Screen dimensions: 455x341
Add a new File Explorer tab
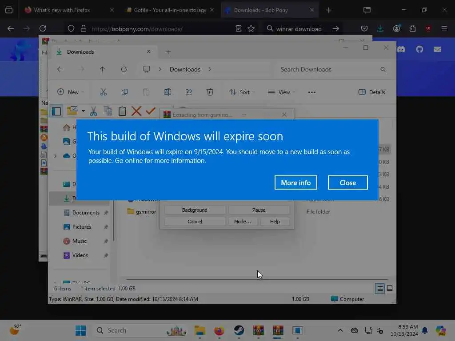(x=168, y=52)
